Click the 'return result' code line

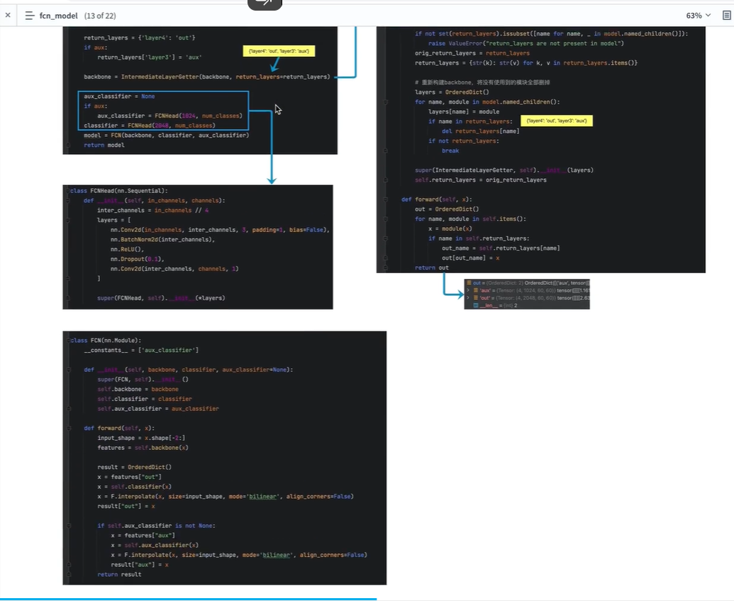(x=119, y=574)
